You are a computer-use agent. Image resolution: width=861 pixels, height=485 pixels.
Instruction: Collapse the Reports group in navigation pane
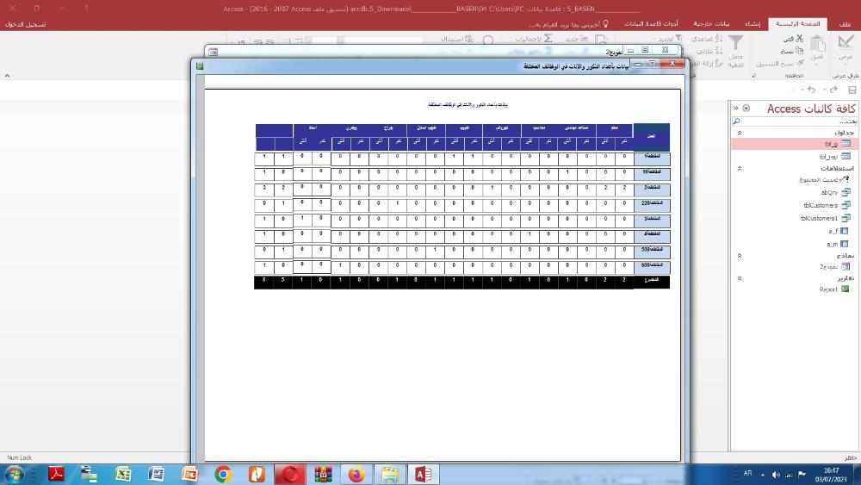pos(740,278)
